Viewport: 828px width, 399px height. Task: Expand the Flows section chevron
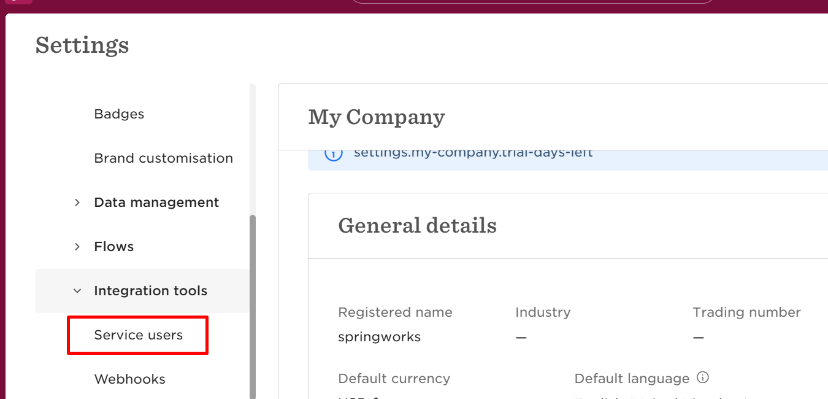(77, 247)
